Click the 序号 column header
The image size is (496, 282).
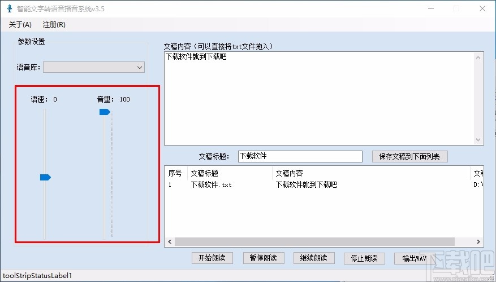pos(176,173)
